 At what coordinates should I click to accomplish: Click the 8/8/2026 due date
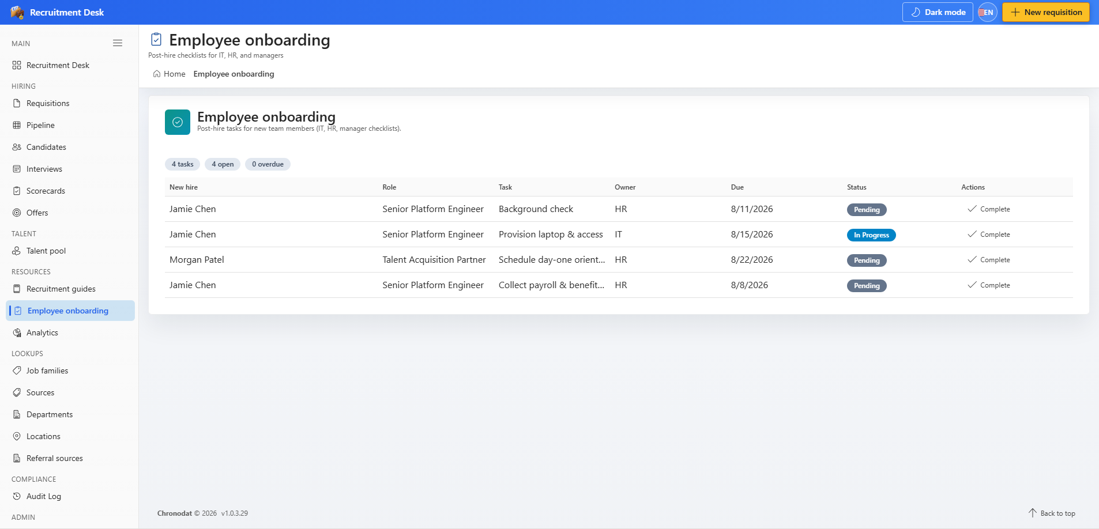750,285
